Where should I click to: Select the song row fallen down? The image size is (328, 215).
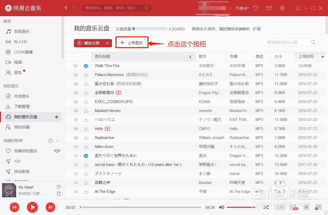tap(195, 147)
